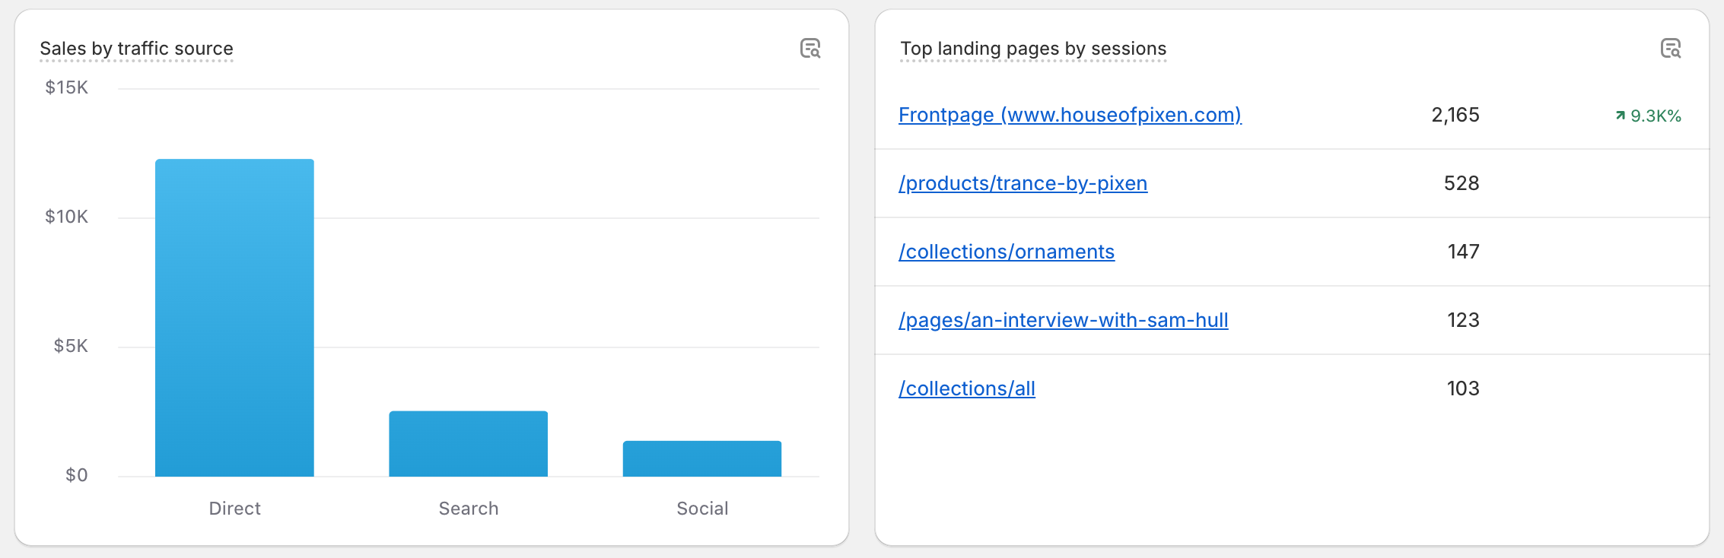Select the Search traffic bar in the chart
This screenshot has width=1724, height=558.
(468, 442)
